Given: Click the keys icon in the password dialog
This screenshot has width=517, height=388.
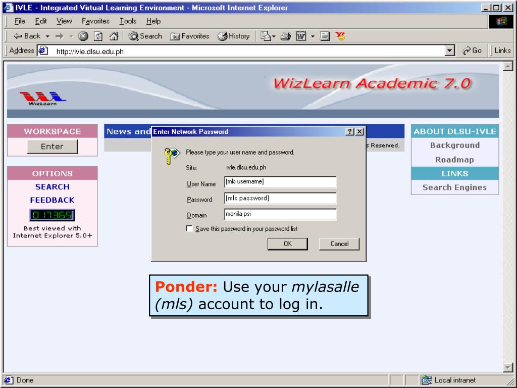Looking at the screenshot, I should [172, 156].
